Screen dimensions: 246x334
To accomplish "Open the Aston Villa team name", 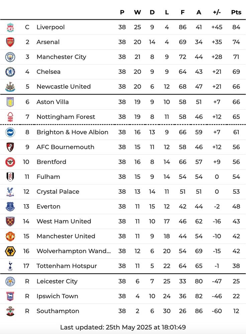I will [x=53, y=102].
